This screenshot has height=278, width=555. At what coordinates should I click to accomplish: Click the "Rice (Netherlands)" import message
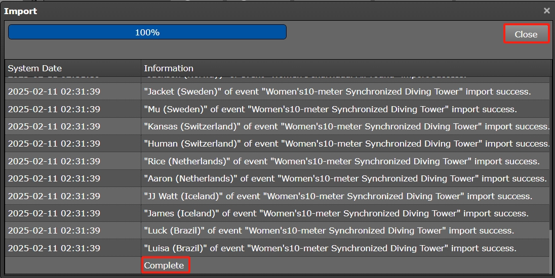341,161
